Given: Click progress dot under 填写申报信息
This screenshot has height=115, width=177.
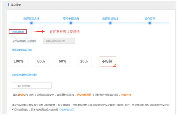Looking at the screenshot, I should click(x=71, y=23).
